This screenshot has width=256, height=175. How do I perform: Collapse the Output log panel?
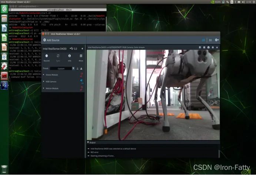[88, 142]
